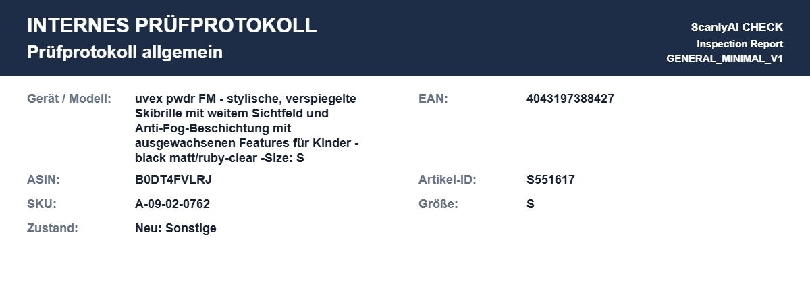The image size is (810, 293).
Task: Click the Gerät / Modell field label
Action: click(x=69, y=99)
